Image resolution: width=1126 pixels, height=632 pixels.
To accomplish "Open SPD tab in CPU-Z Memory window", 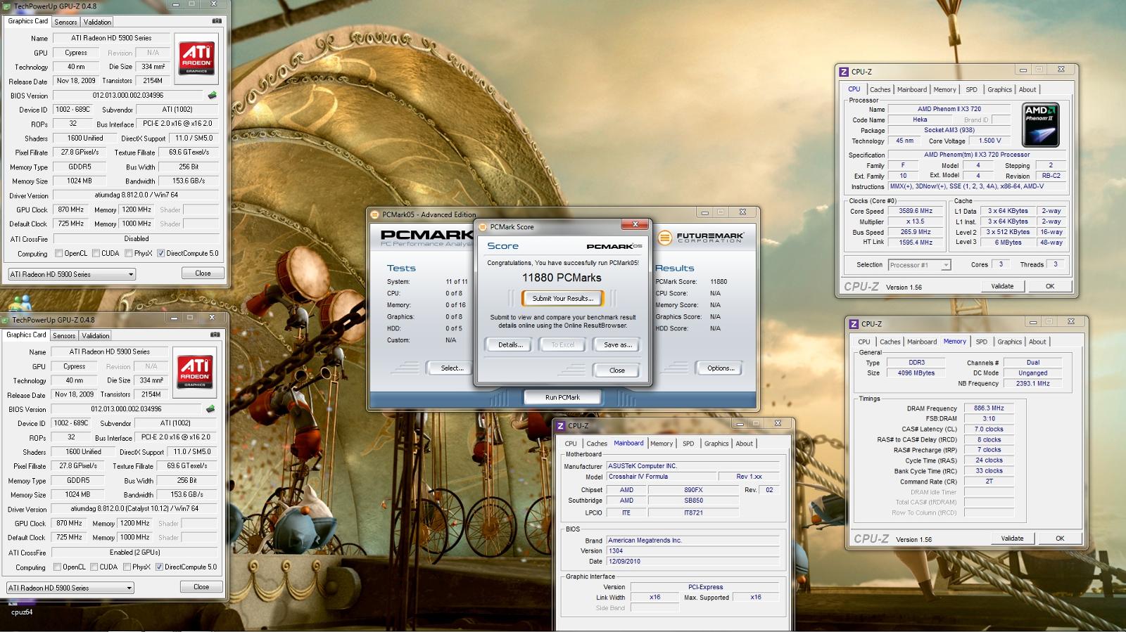I will pos(981,342).
